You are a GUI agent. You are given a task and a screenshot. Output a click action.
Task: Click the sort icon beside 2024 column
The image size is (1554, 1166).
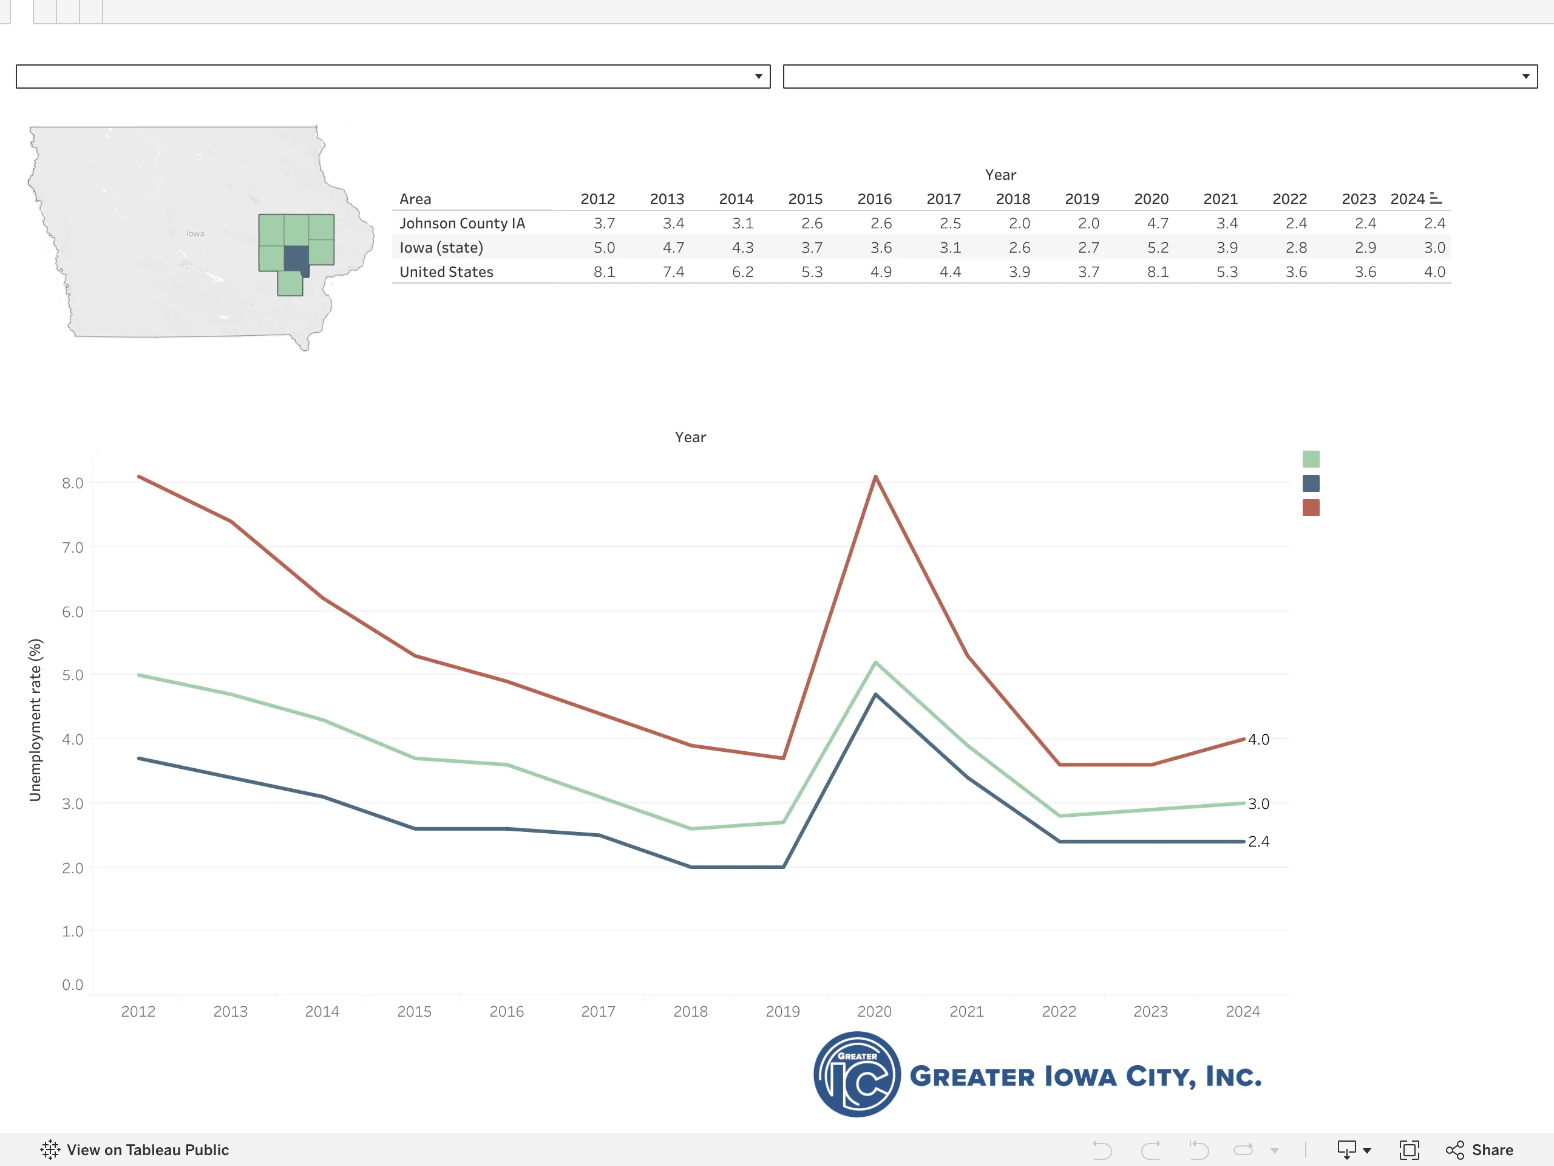point(1435,199)
